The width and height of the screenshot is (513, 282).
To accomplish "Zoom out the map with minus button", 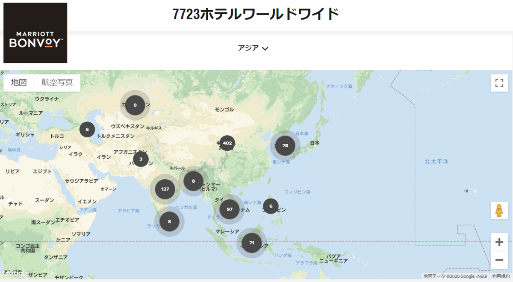I will [x=499, y=260].
